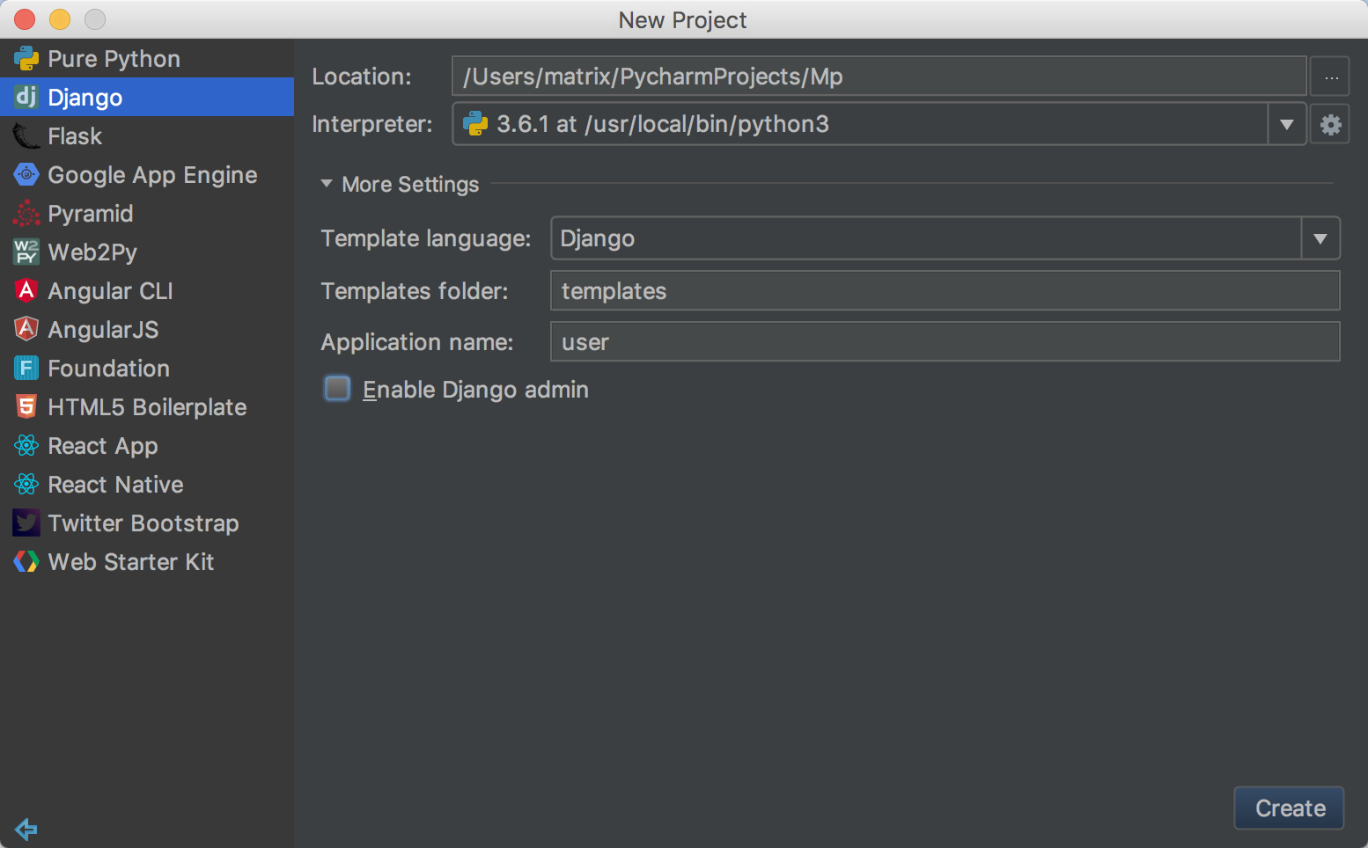The width and height of the screenshot is (1368, 848).
Task: Click the Twitter Bootstrap bird icon
Action: tap(26, 523)
